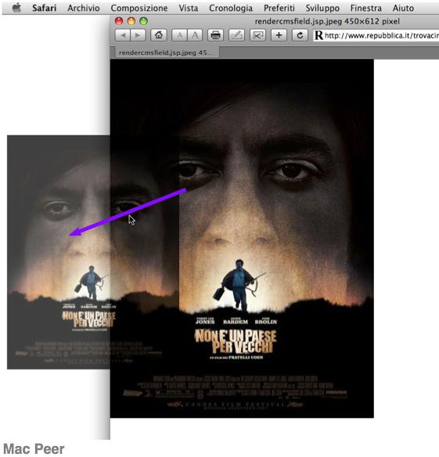Open the Safari application menu
439x457 pixels.
[x=45, y=8]
